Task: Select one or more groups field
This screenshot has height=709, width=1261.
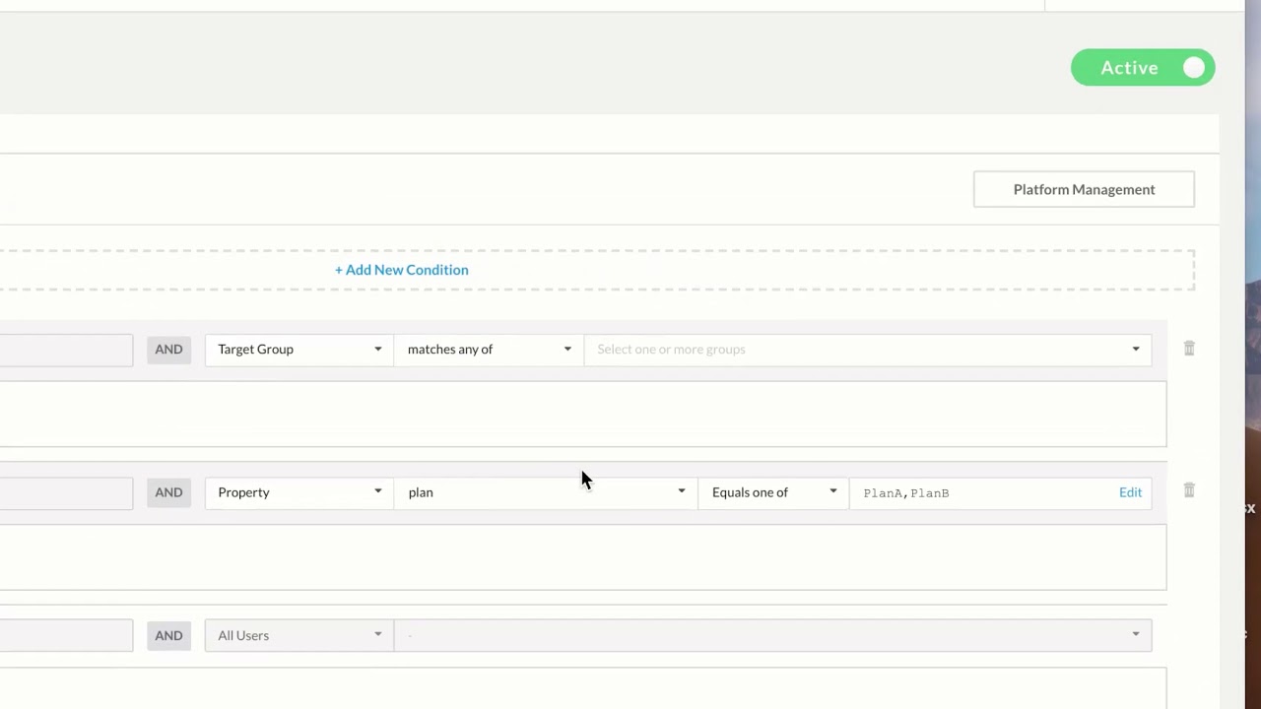Action: (x=867, y=350)
